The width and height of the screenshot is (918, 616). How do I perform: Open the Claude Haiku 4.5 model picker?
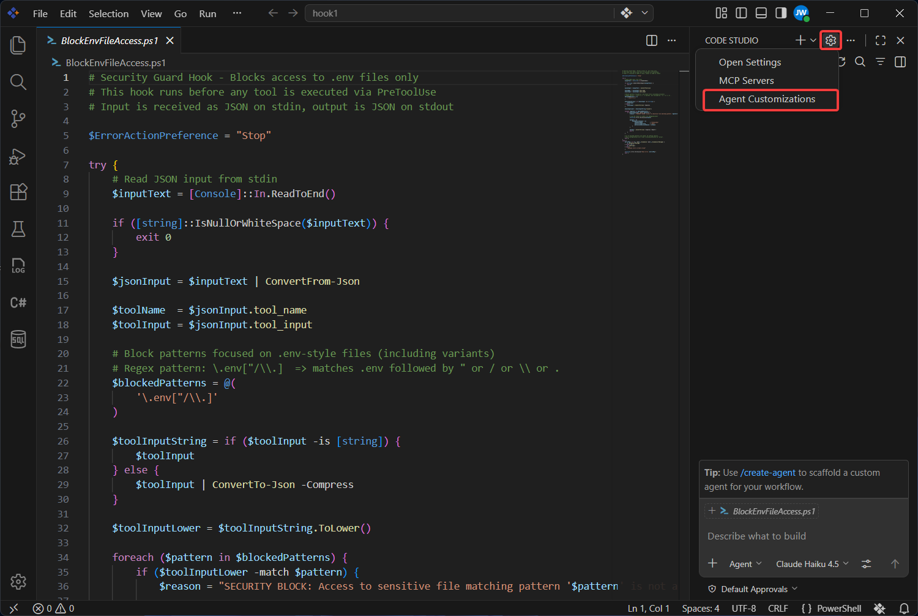pyautogui.click(x=812, y=564)
